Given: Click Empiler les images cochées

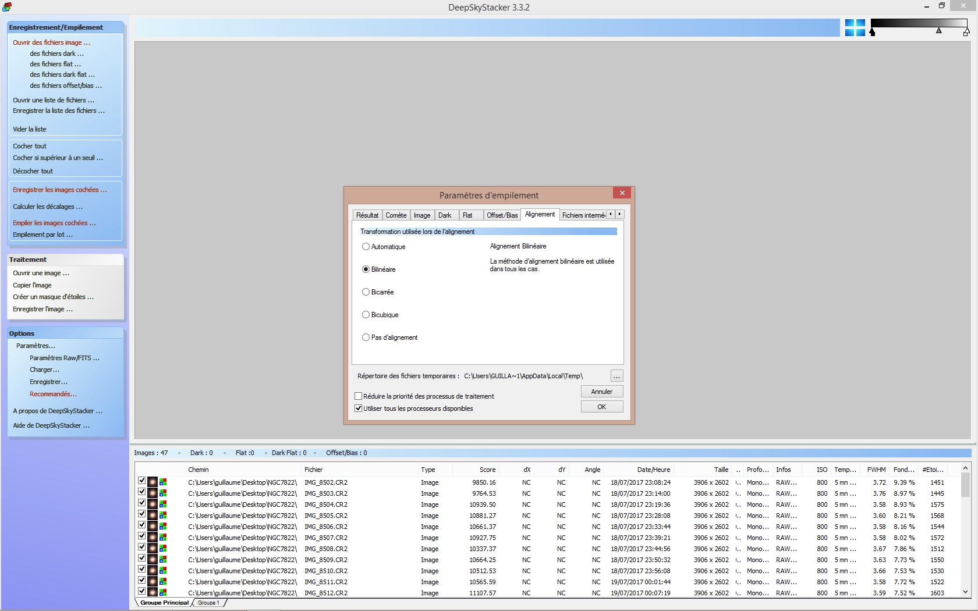Looking at the screenshot, I should point(54,223).
